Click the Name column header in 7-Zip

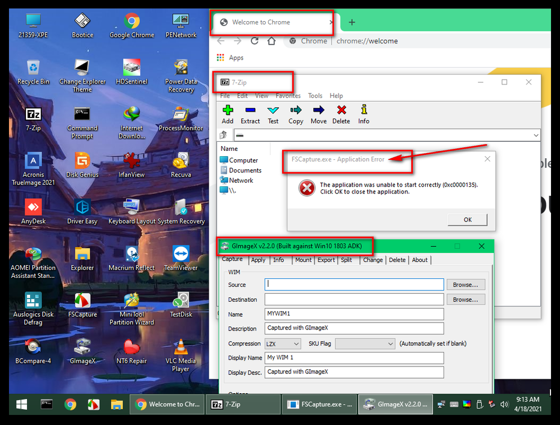point(229,149)
